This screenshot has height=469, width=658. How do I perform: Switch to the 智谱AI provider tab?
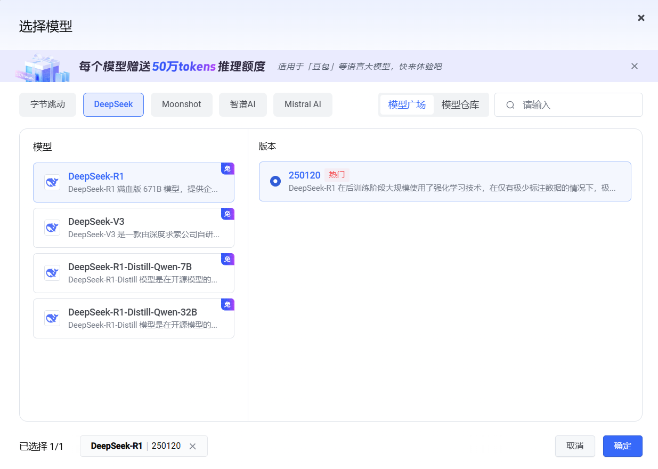(x=243, y=104)
